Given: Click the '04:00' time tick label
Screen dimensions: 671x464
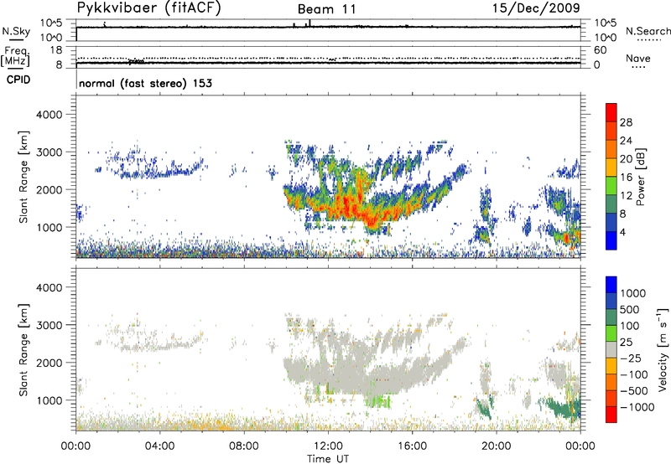Looking at the screenshot, I should 160,446.
